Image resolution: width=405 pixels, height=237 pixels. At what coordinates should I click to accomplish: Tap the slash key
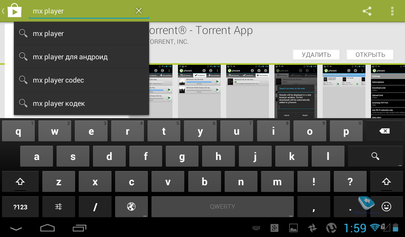click(x=95, y=207)
